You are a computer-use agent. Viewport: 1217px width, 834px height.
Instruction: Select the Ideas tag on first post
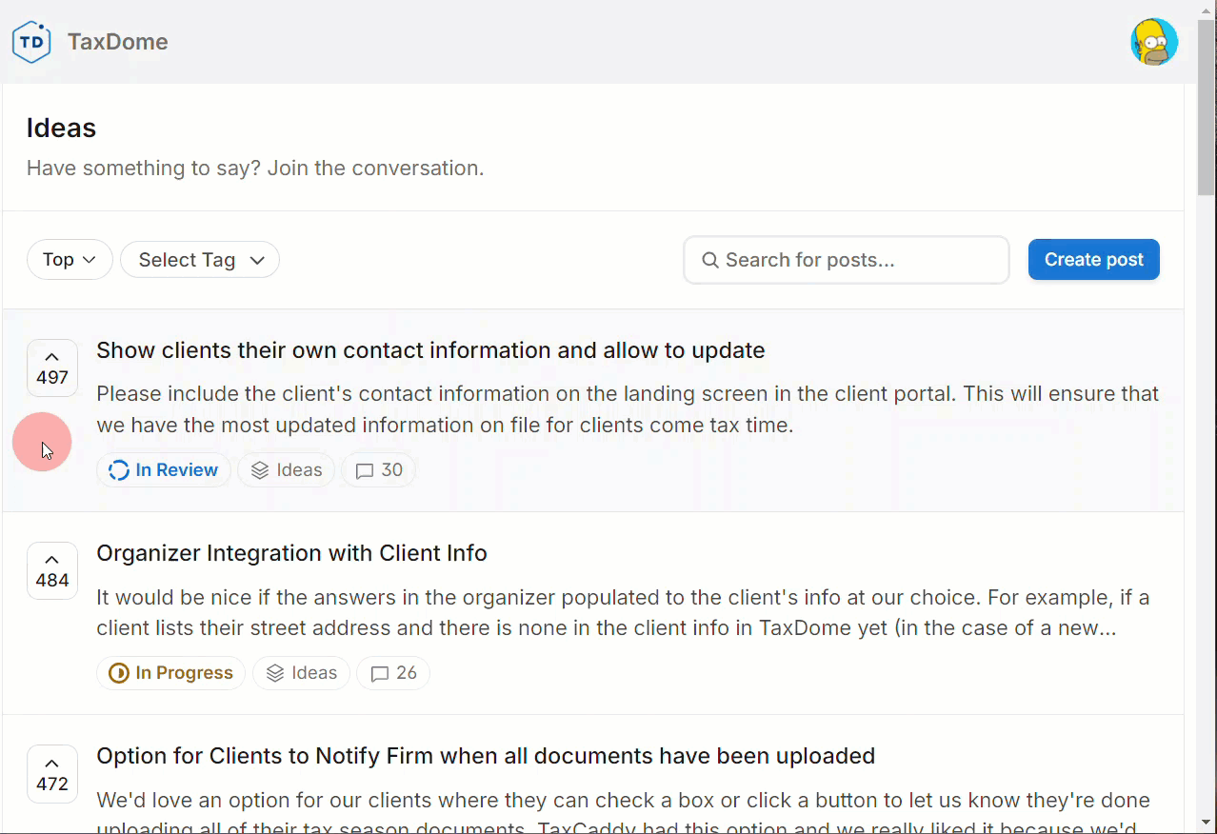click(287, 470)
